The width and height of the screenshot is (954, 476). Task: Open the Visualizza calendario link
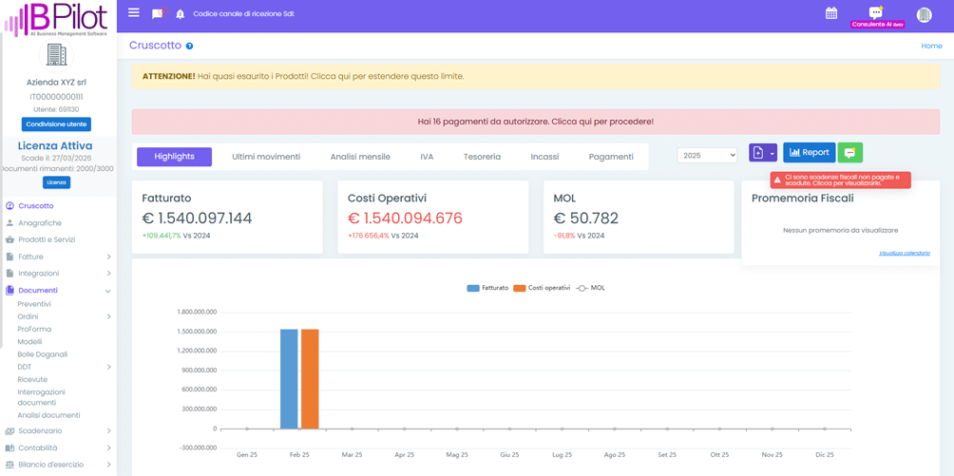coord(904,254)
